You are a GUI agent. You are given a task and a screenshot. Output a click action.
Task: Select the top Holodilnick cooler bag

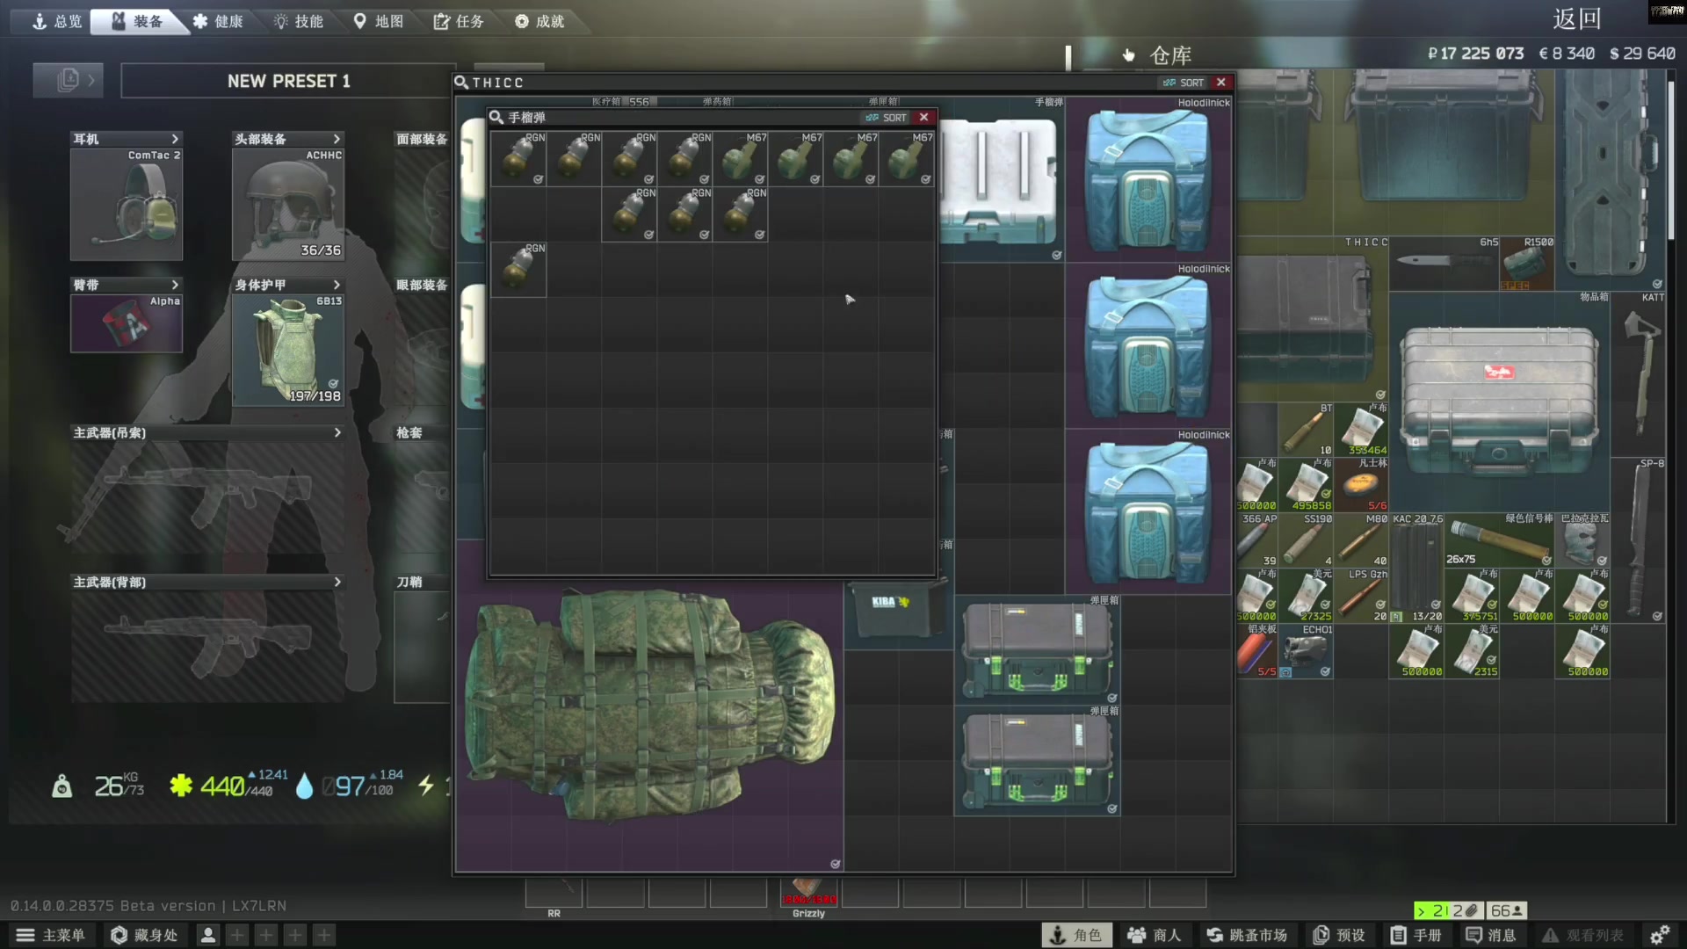(x=1148, y=180)
